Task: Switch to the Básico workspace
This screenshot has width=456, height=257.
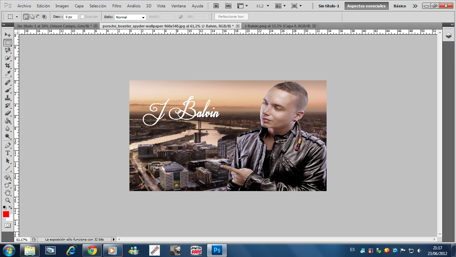Action: coord(400,6)
